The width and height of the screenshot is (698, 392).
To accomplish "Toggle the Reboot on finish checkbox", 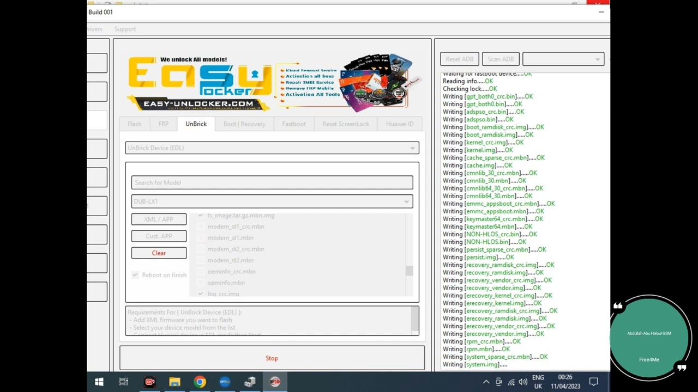I will click(135, 275).
